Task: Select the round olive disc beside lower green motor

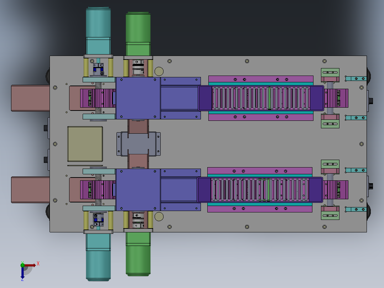Action: (159, 217)
